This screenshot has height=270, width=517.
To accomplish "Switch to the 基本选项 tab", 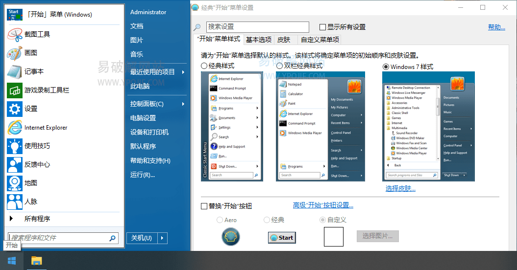I will (259, 40).
